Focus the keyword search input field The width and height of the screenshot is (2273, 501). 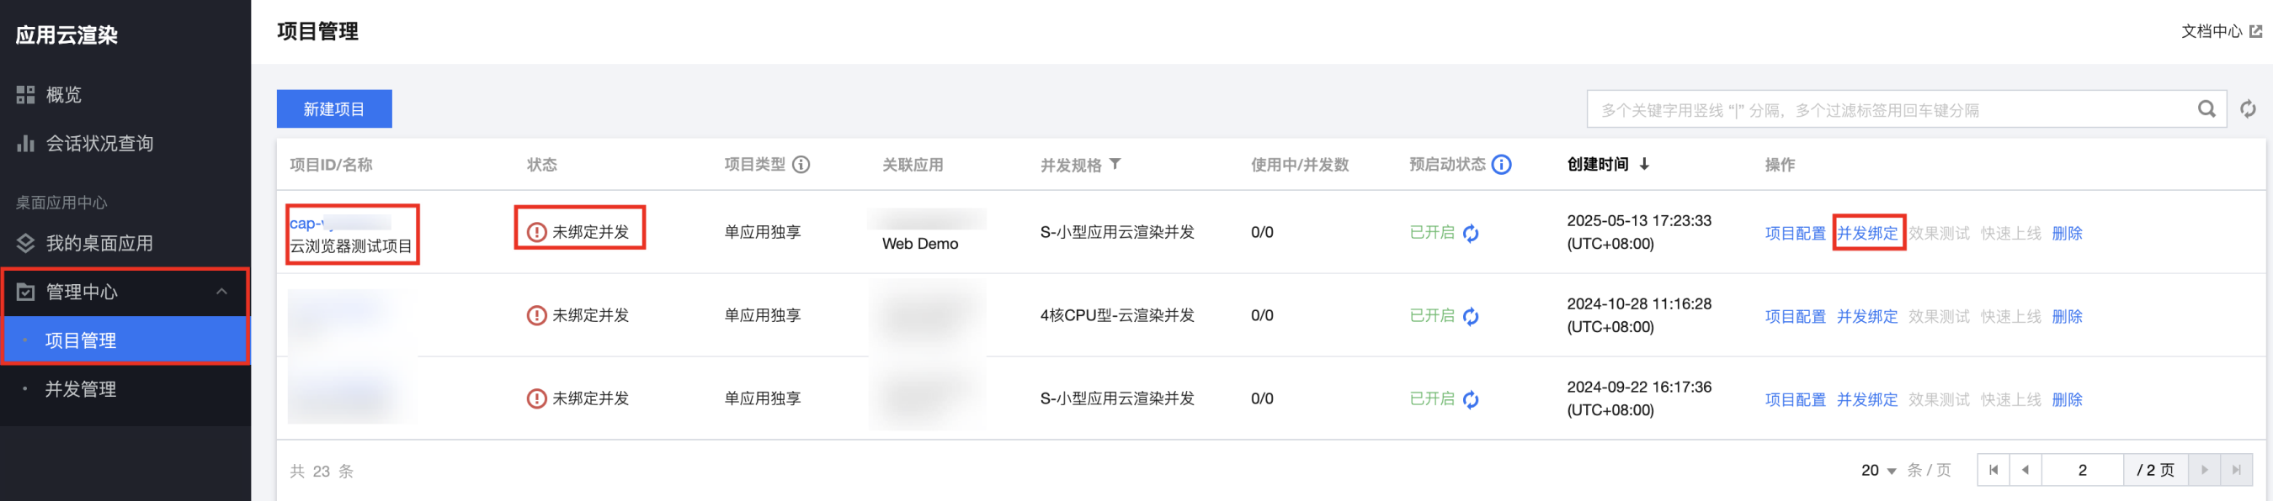coord(1888,110)
